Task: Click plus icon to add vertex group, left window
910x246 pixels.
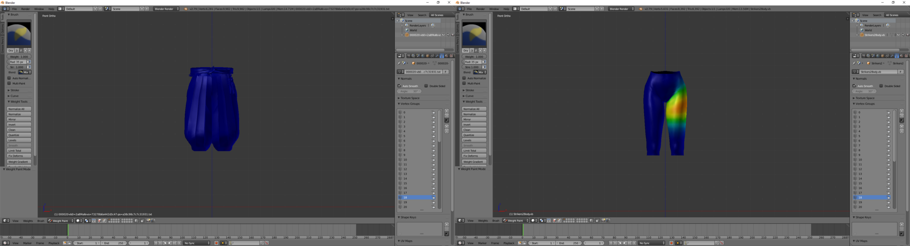Action: click(x=446, y=111)
